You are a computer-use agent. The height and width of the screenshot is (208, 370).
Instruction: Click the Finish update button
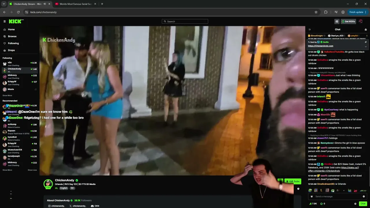point(358,12)
